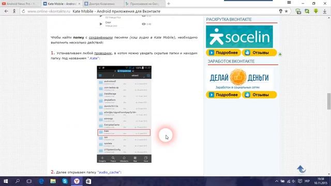The width and height of the screenshot is (331, 186).
Task: Open the tray network icon
Action: (289, 181)
